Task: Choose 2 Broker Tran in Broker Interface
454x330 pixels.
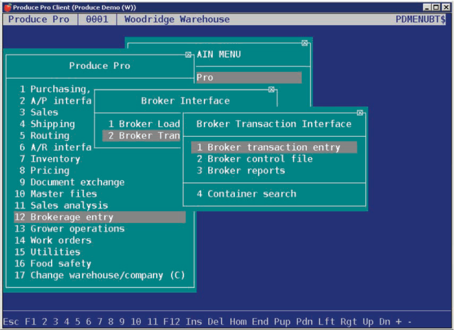Action: (x=141, y=136)
